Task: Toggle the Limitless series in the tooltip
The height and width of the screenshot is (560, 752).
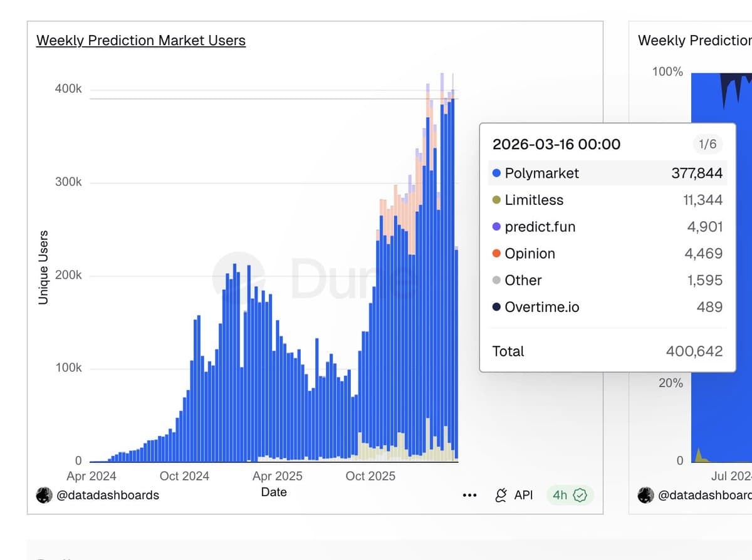Action: click(x=535, y=200)
